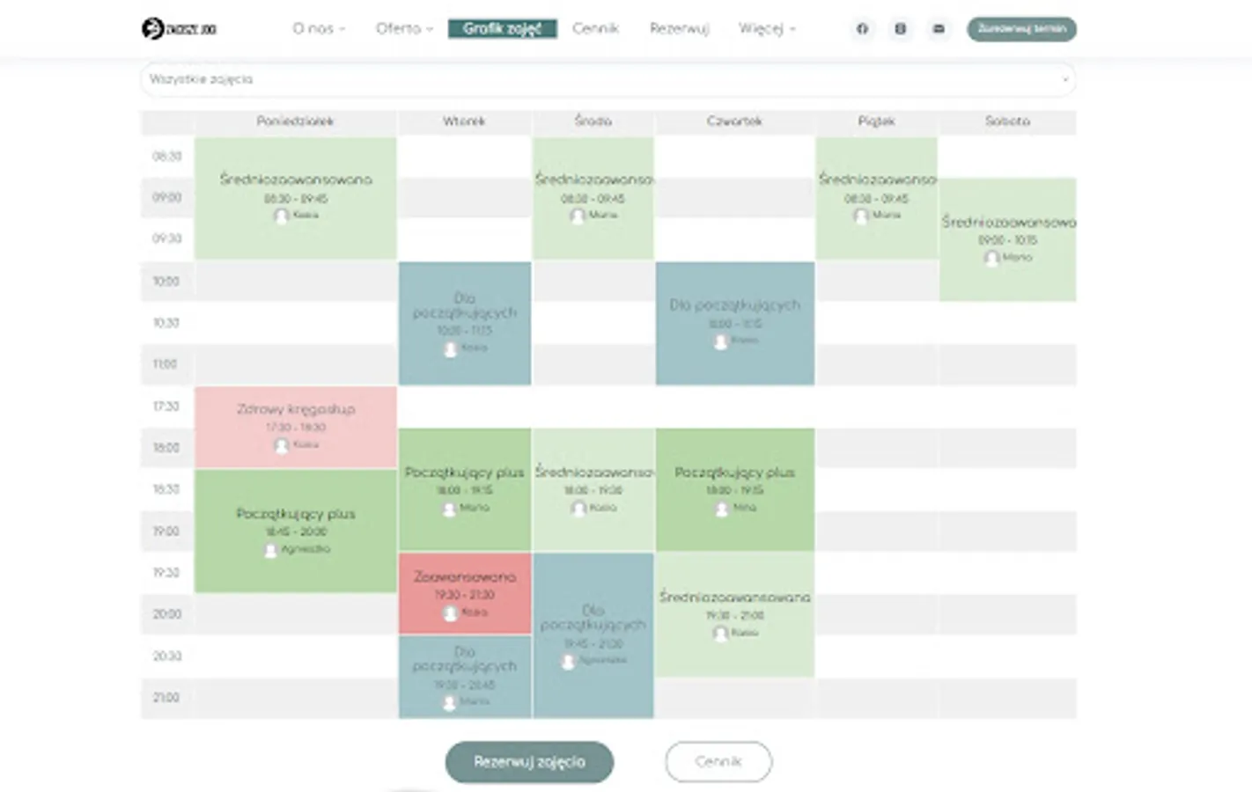Select the Grafik zajęć tab
This screenshot has width=1252, height=792.
(x=502, y=29)
